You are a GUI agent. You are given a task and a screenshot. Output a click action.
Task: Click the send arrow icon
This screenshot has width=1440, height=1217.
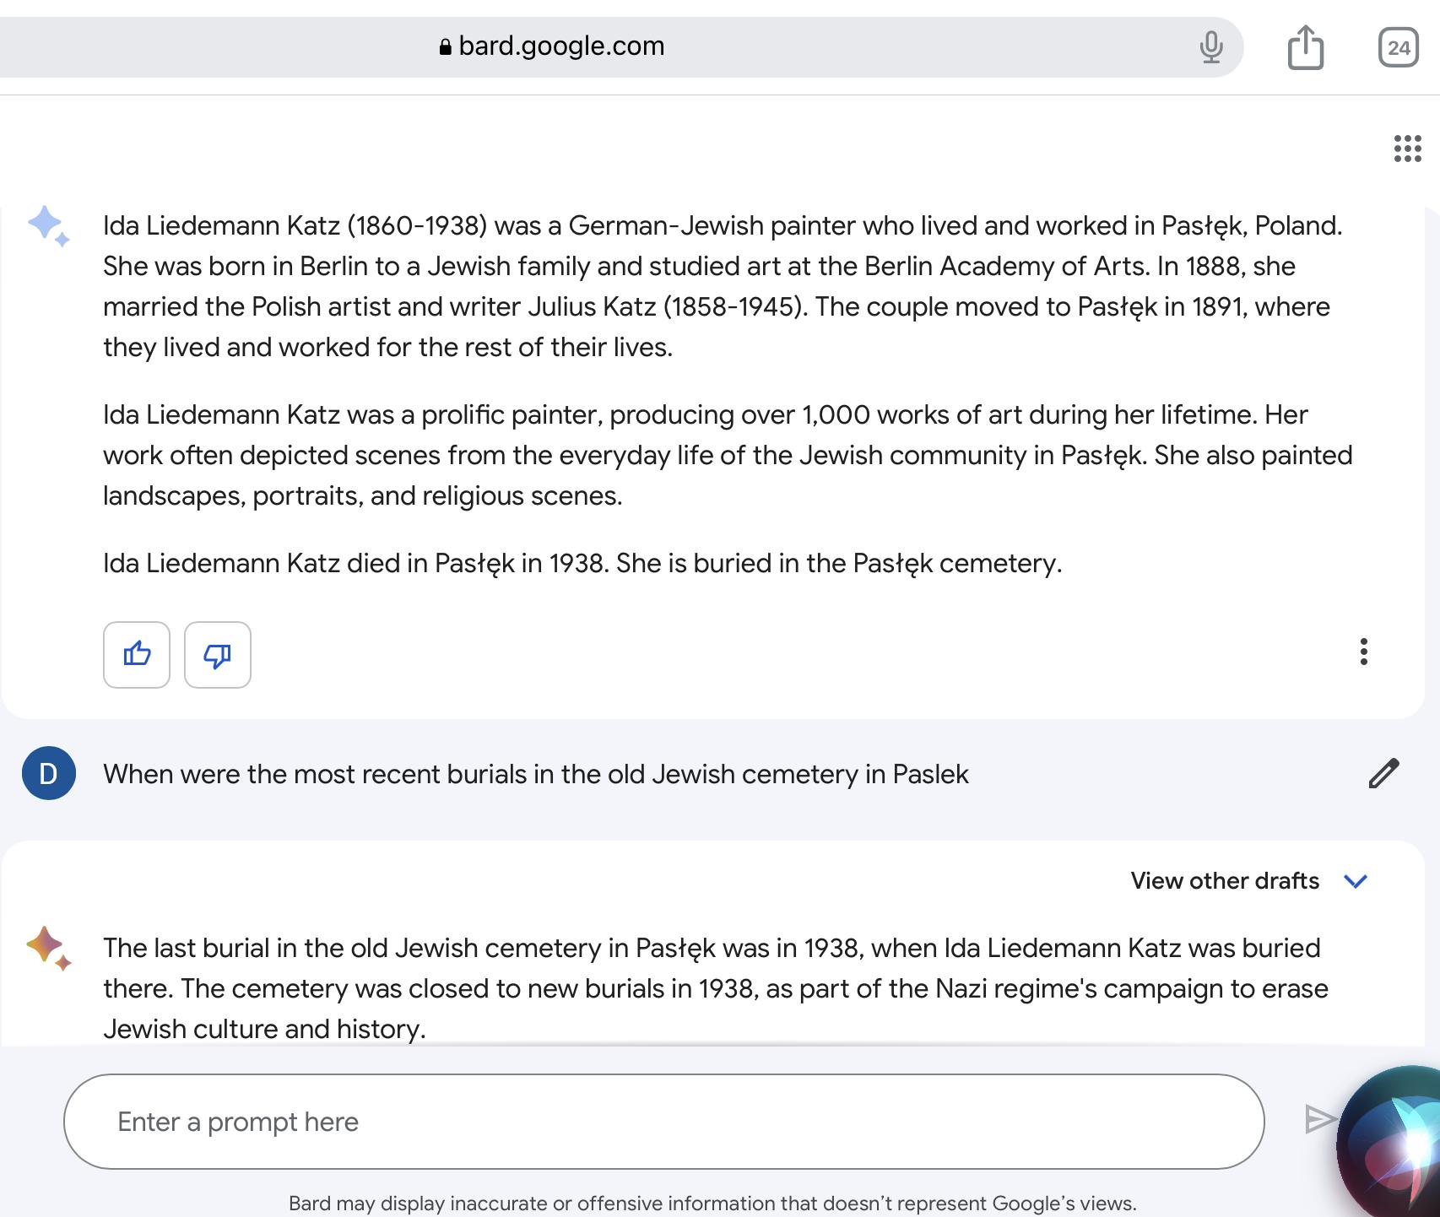click(1319, 1119)
